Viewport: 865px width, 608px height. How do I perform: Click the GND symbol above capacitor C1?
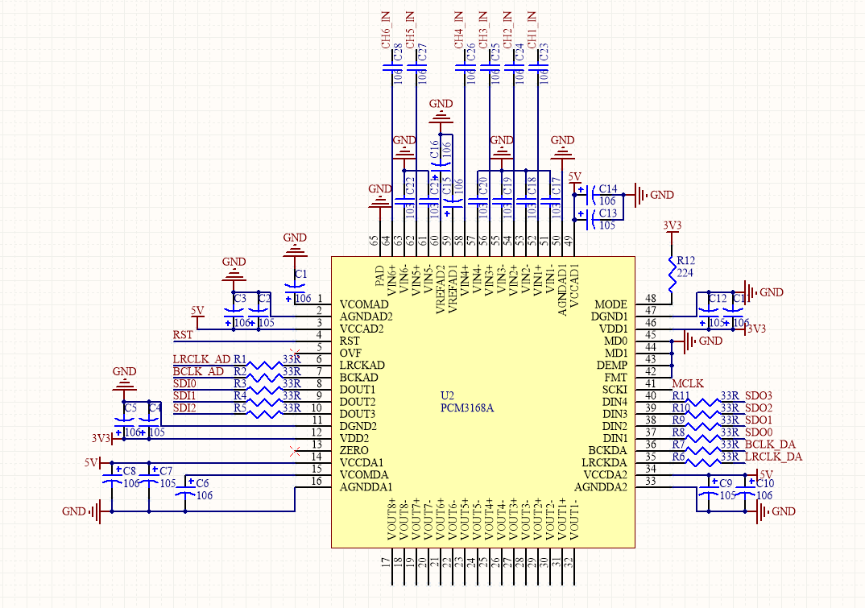pos(295,245)
